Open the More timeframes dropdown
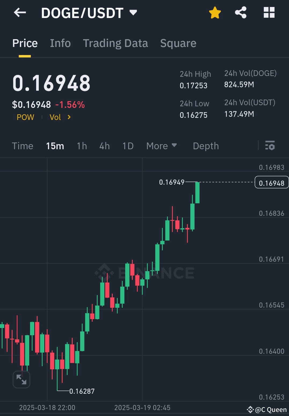 point(162,146)
